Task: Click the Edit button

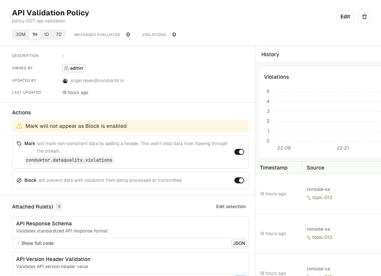Action: coord(345,16)
